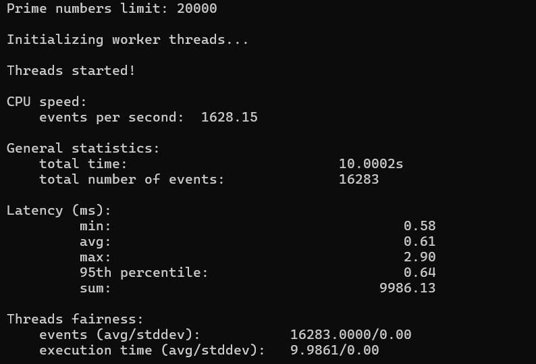Viewport: 536px width, 364px height.
Task: Select the 95th percentile value 0.64
Action: [x=419, y=273]
